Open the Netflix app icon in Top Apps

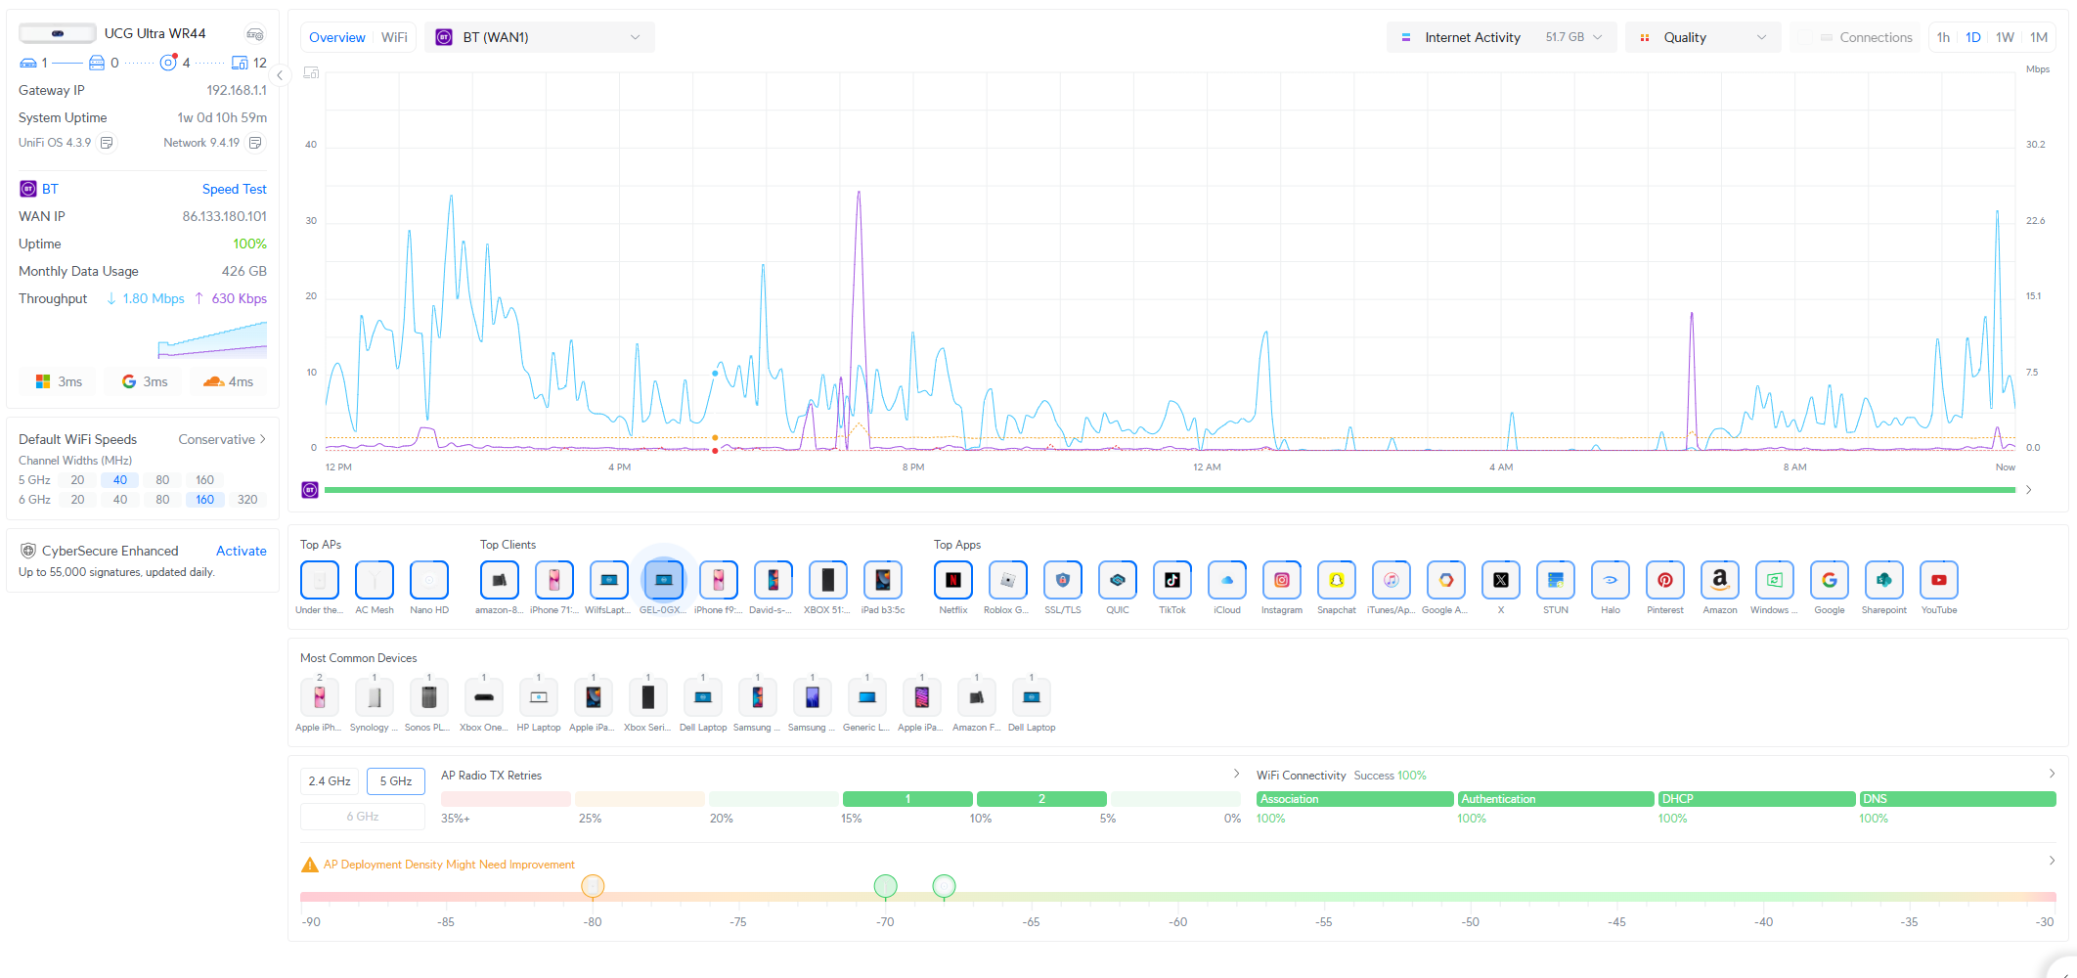click(x=952, y=581)
